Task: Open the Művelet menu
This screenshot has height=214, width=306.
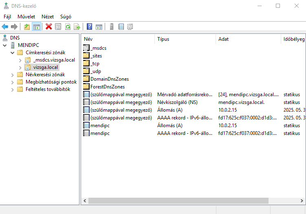Action: coord(26,17)
